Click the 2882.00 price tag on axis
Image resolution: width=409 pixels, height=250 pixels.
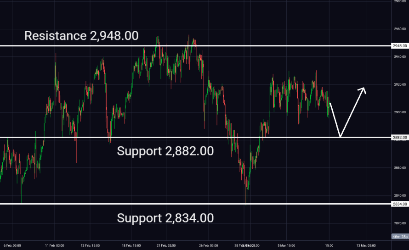tap(399, 137)
